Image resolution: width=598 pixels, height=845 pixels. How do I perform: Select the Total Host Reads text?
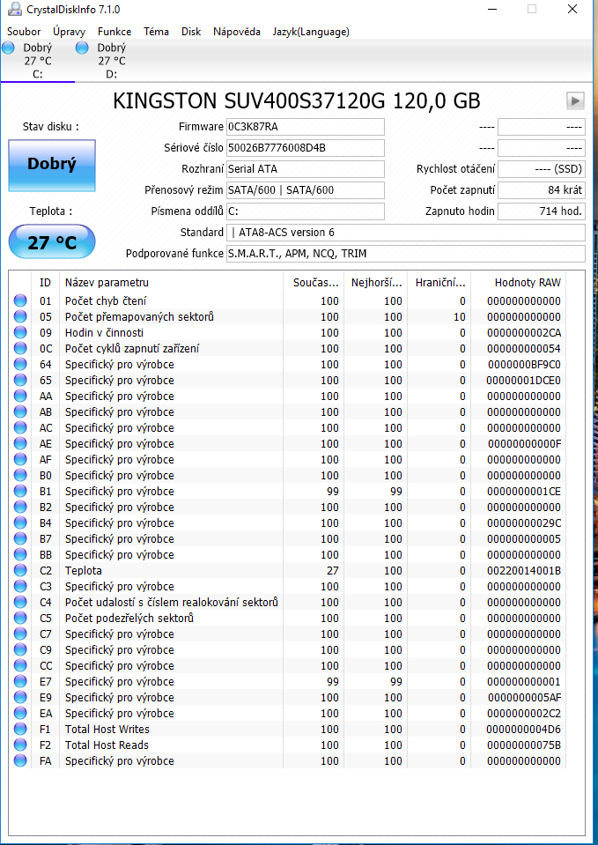pos(107,745)
